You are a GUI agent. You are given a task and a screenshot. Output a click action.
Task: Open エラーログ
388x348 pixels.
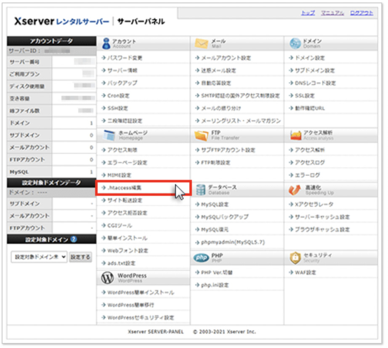point(307,175)
